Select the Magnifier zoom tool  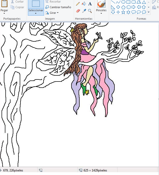[x=90, y=11]
